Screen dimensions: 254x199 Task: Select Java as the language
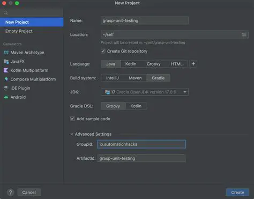pos(111,64)
